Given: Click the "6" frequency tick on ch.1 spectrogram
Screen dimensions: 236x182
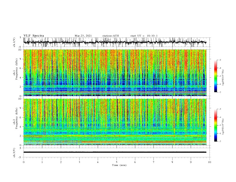Looking at the screenshot, I should (21, 68).
